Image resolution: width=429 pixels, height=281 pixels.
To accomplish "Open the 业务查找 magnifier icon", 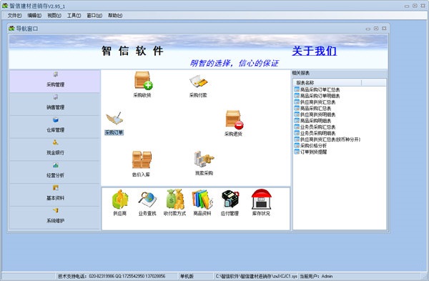I will click(147, 199).
